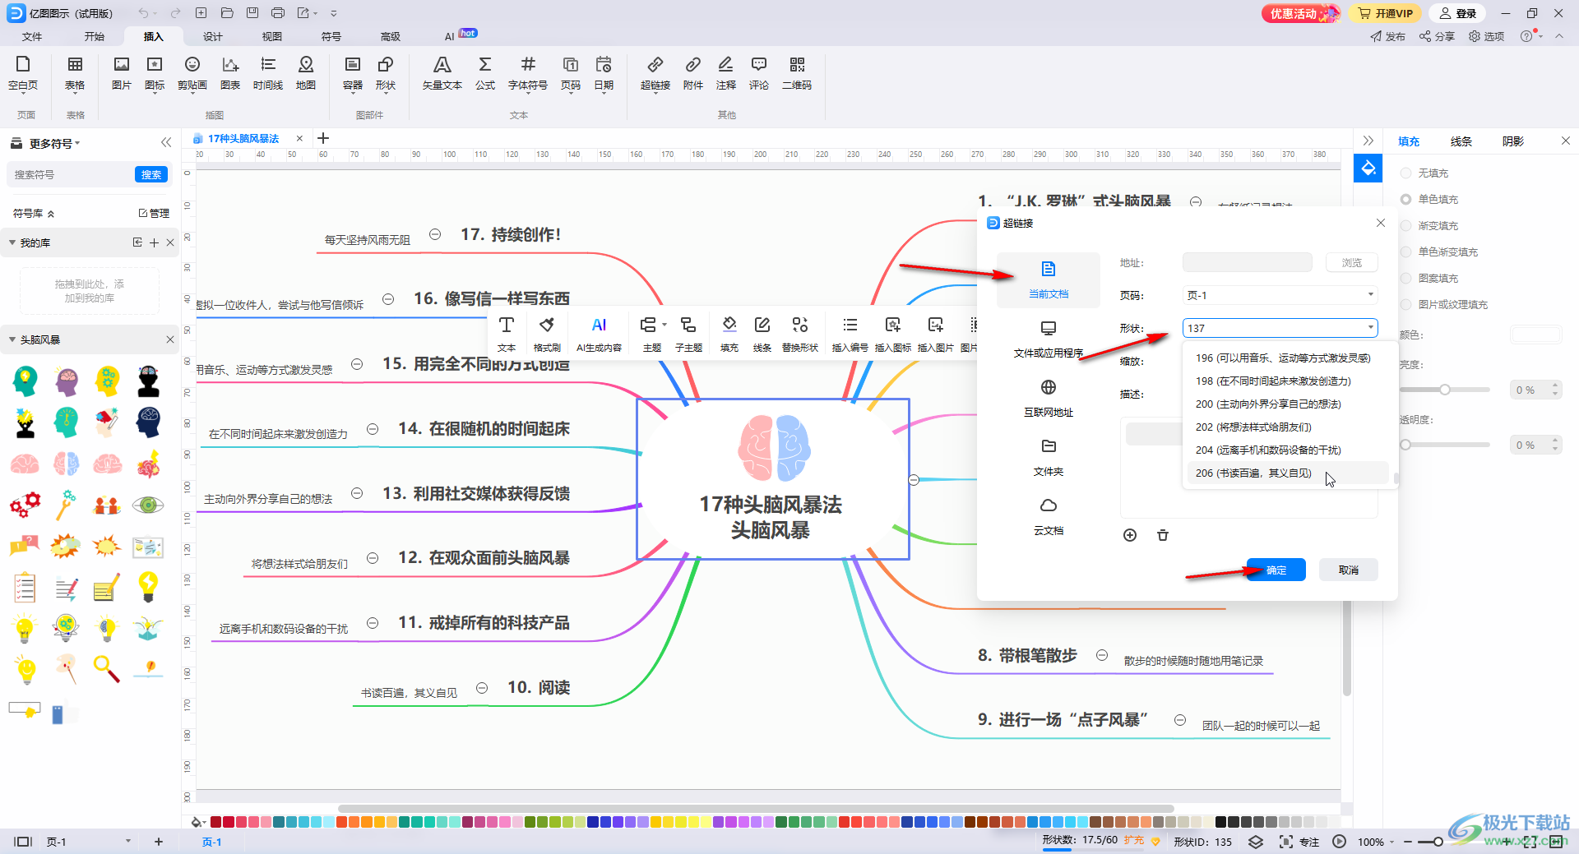This screenshot has height=854, width=1579.
Task: Add a comment (评论)
Action: tap(759, 73)
